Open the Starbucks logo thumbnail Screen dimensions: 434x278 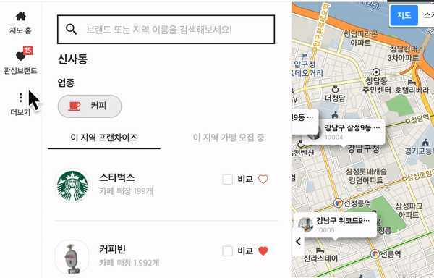(72, 185)
